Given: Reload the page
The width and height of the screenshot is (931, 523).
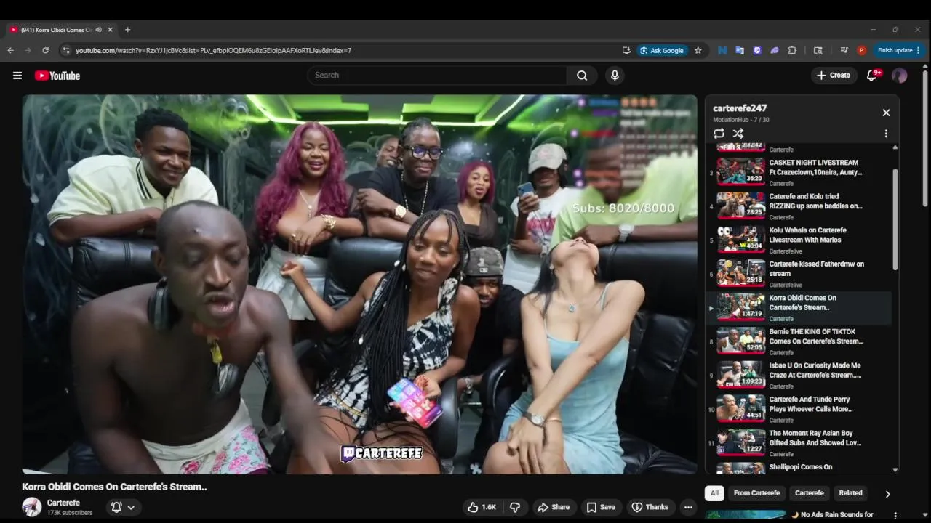Looking at the screenshot, I should [x=45, y=50].
